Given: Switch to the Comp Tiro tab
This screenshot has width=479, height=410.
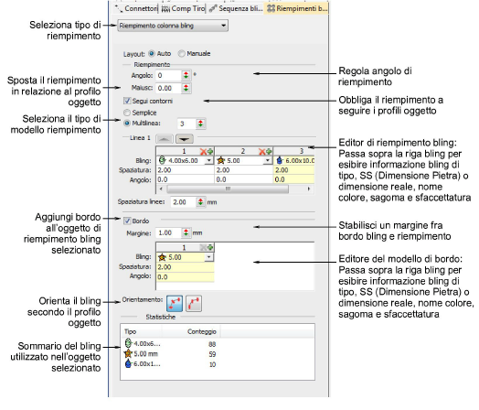Looking at the screenshot, I should pos(183,8).
